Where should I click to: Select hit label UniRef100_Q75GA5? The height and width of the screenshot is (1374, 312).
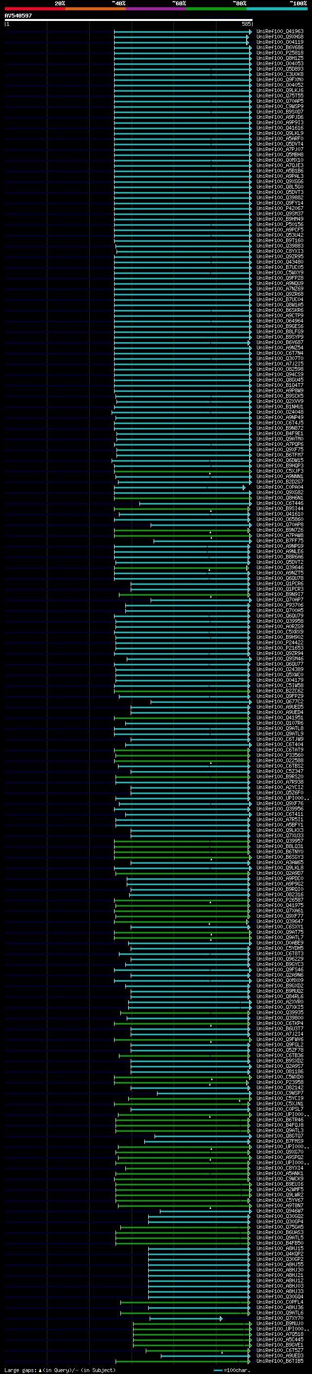pos(280,1227)
